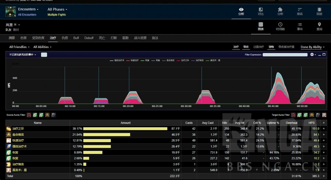Open the 治疗之环 ability link
The width and height of the screenshot is (331, 180).
point(18,129)
